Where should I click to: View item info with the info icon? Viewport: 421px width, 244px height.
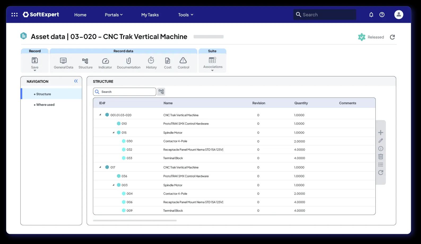coord(381,149)
